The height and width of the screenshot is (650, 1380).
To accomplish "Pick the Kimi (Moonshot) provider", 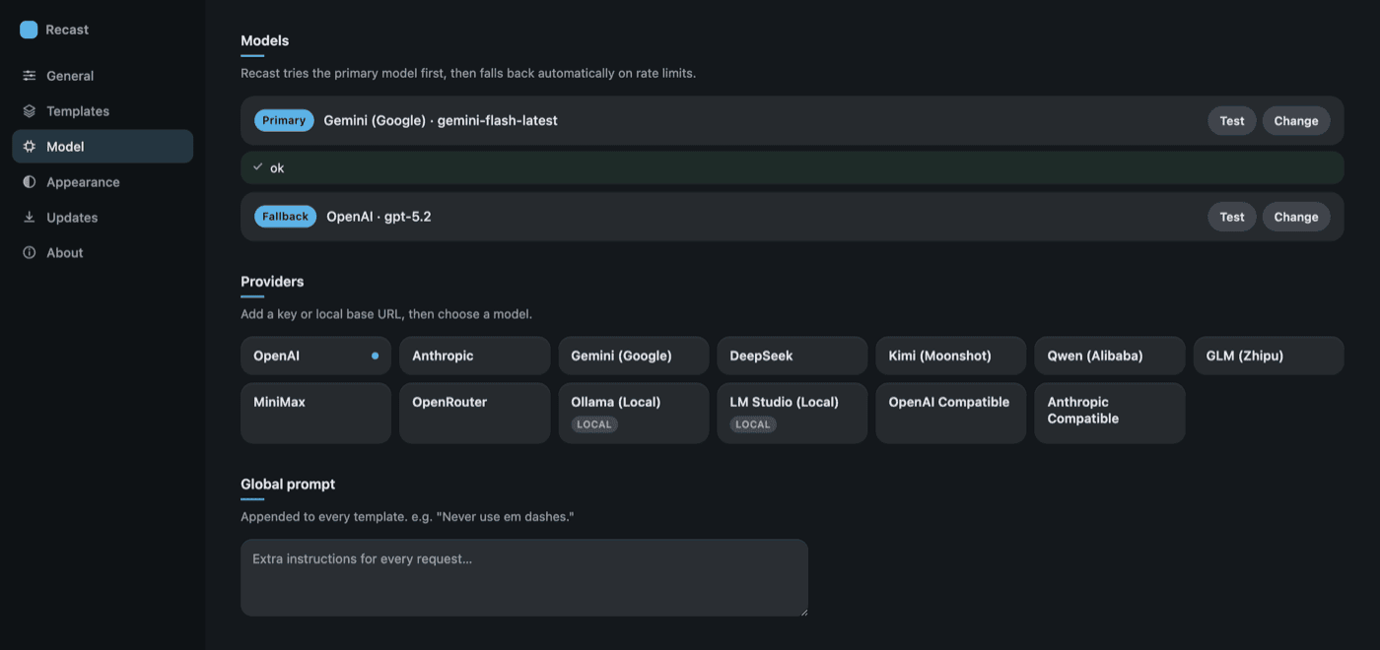I will point(951,356).
